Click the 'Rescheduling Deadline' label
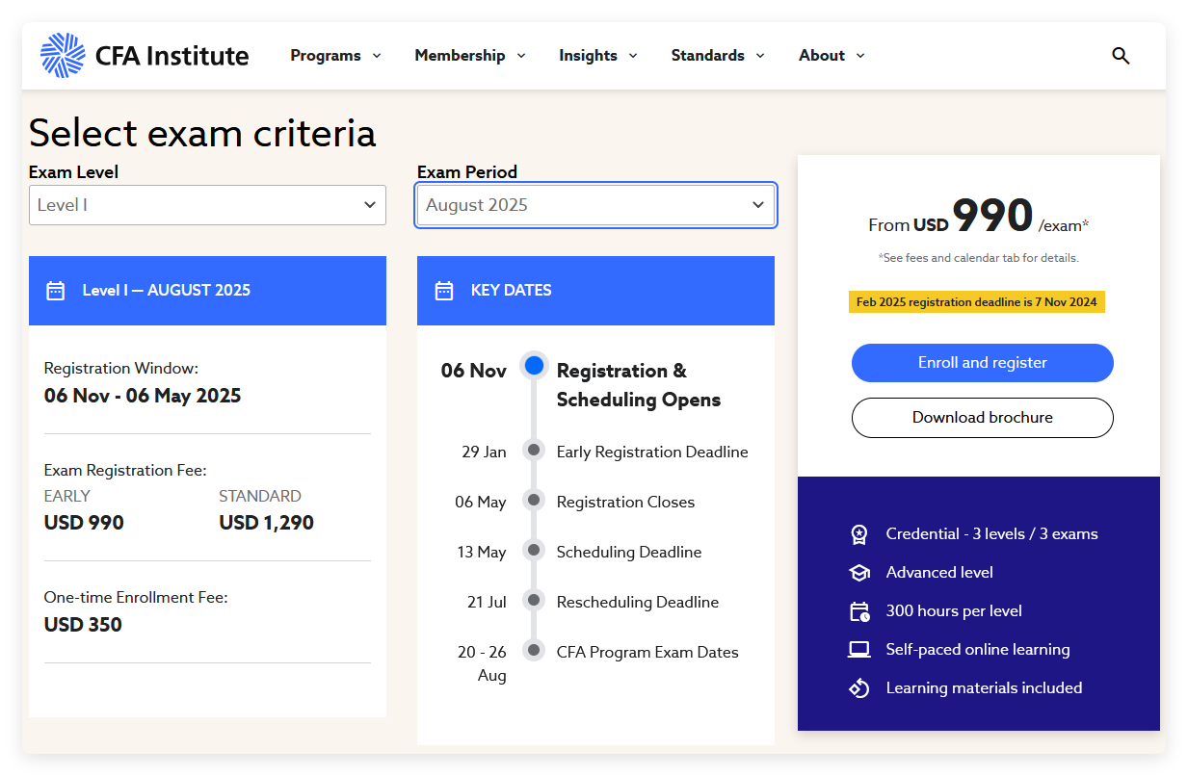This screenshot has width=1188, height=776. [638, 602]
